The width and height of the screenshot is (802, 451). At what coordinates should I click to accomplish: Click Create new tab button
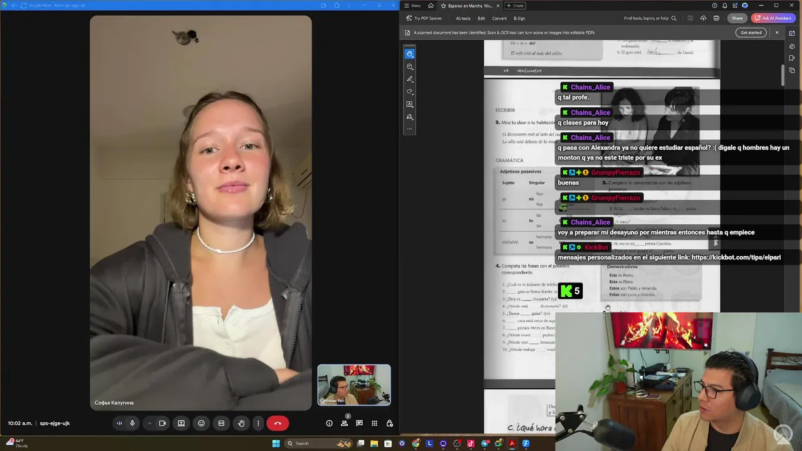(x=515, y=6)
